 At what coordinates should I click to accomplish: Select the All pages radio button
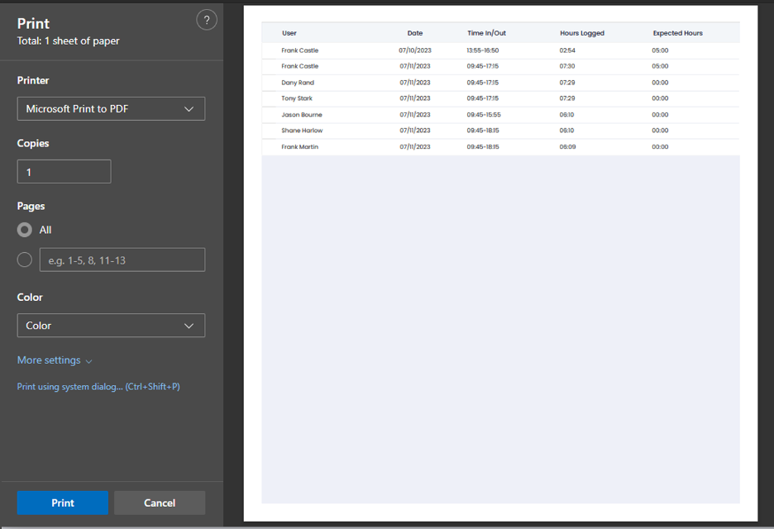[x=25, y=230]
